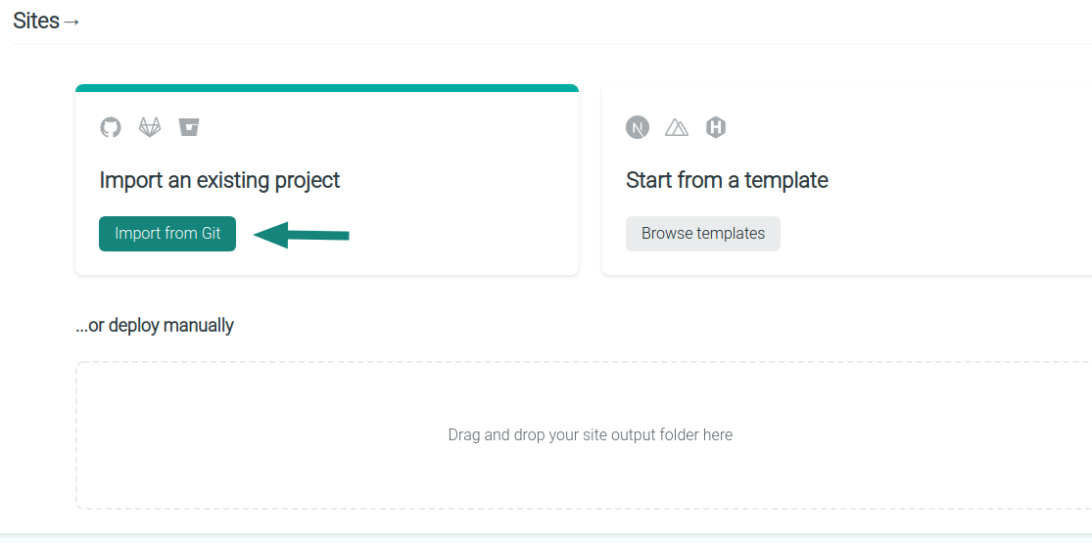This screenshot has height=543, width=1092.
Task: Click the teal accent bar atop import card
Action: (327, 88)
